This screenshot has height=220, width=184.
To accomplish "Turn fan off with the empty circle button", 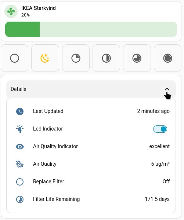I will point(14,58).
